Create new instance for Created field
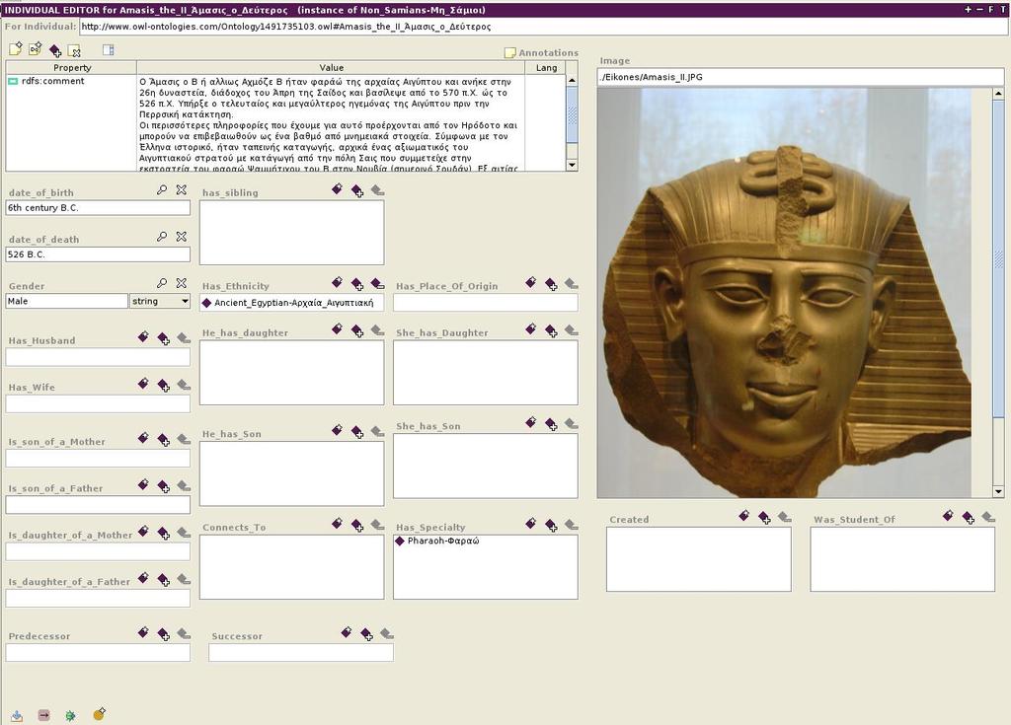 click(x=744, y=516)
